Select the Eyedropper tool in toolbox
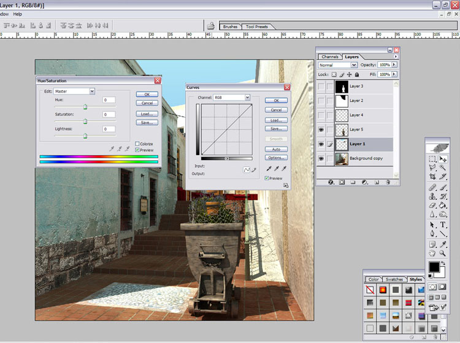 coord(442,244)
